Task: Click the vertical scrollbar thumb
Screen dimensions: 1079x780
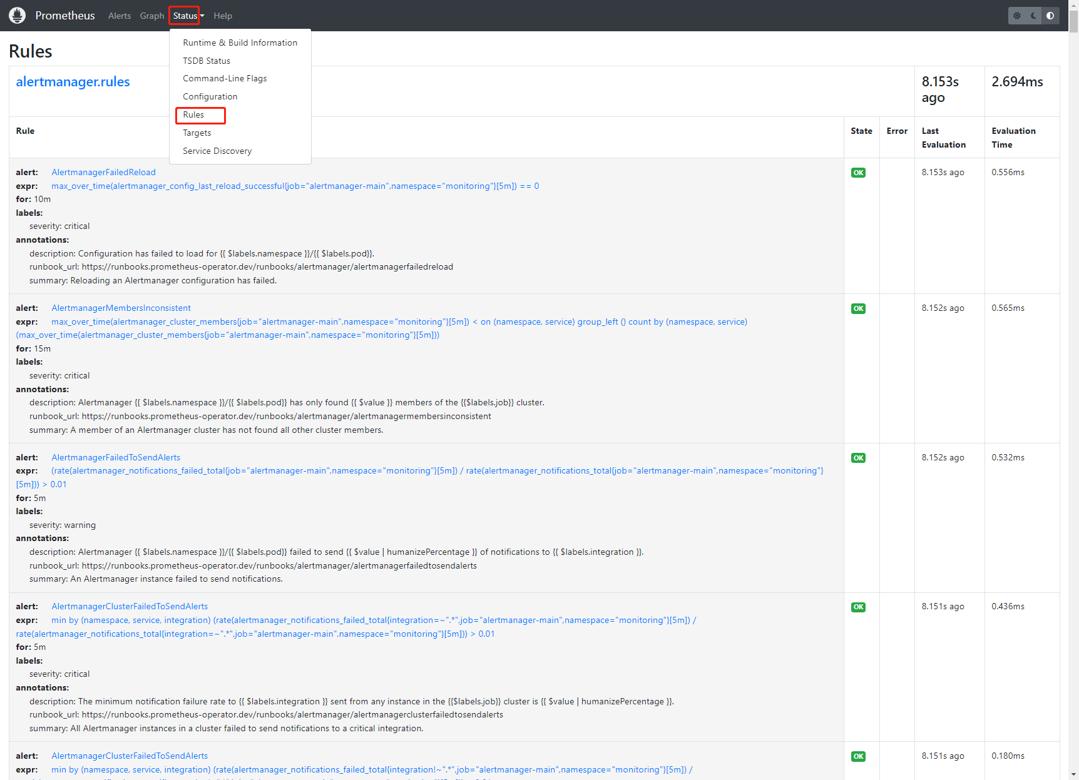Action: pos(1073,22)
